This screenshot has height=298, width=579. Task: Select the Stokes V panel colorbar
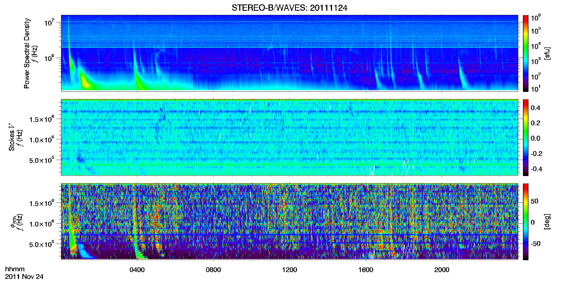point(526,137)
